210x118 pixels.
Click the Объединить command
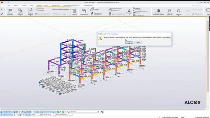(198, 14)
